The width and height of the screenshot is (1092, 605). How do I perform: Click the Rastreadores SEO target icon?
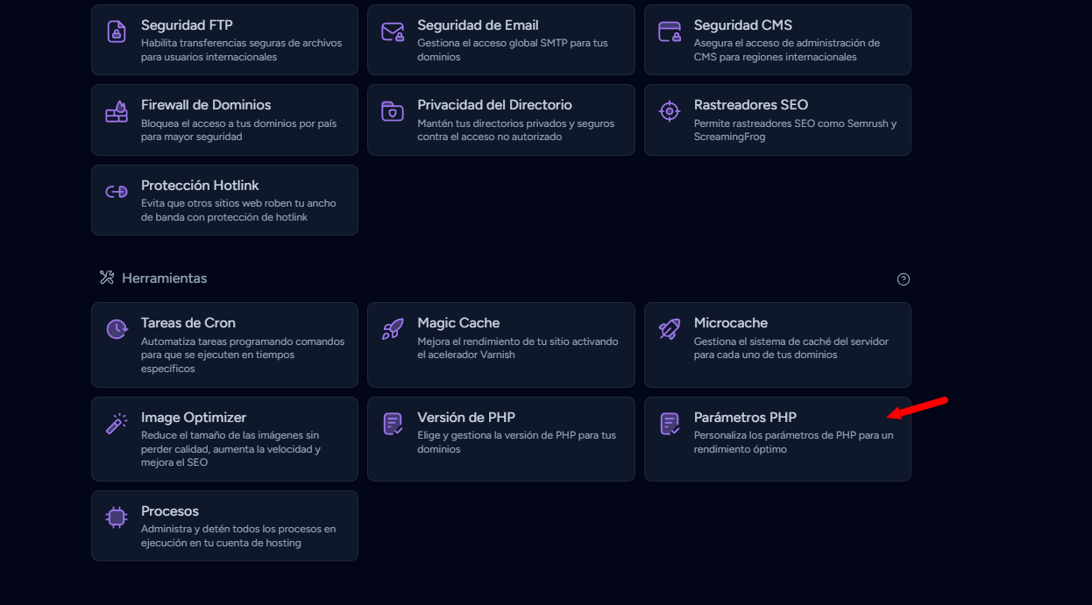[670, 112]
